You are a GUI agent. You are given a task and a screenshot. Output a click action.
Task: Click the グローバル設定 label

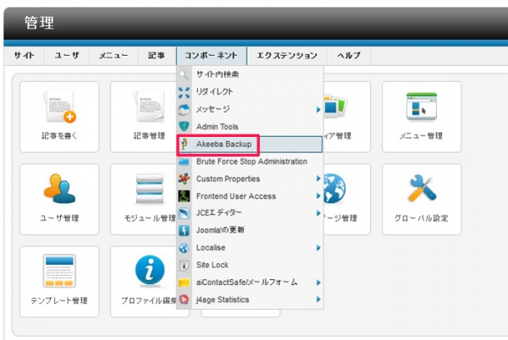[x=421, y=218]
